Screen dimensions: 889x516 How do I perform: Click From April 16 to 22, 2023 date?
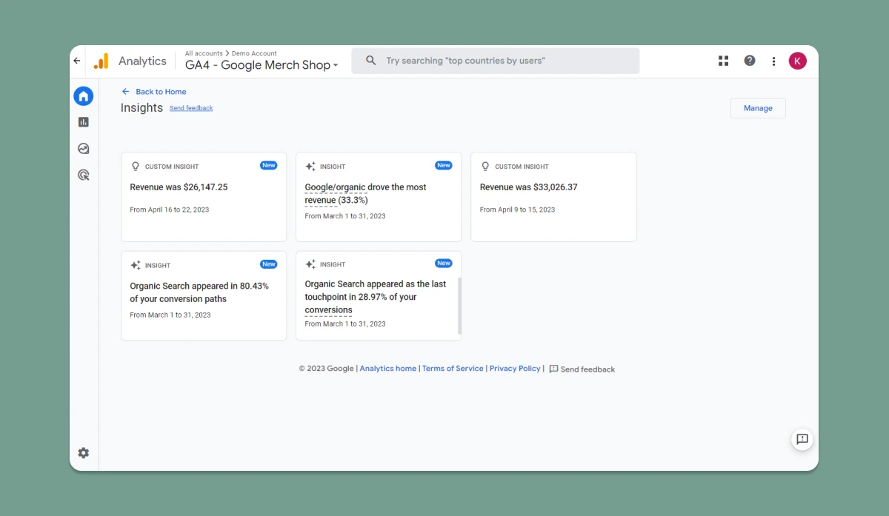(170, 210)
